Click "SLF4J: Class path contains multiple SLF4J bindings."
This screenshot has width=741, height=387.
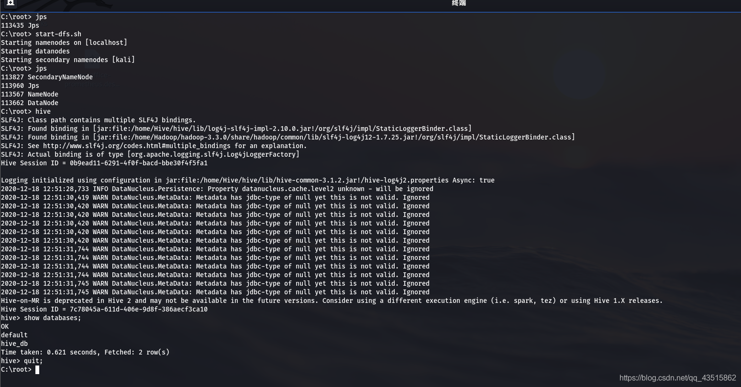pos(99,120)
